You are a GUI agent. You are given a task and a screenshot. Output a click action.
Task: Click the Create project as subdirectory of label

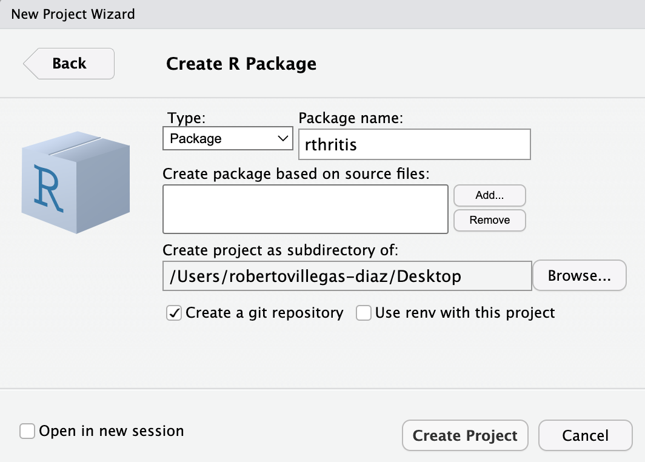pyautogui.click(x=280, y=250)
